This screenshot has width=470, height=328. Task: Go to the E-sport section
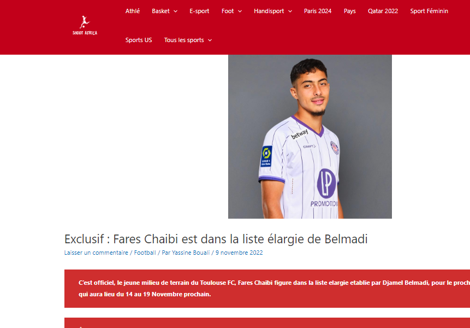(199, 11)
